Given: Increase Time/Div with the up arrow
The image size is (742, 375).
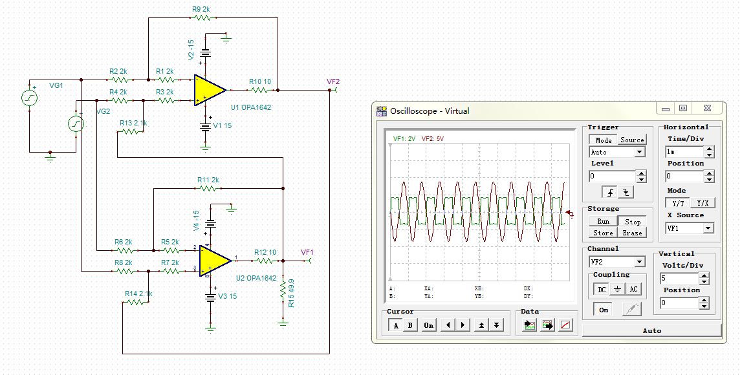Looking at the screenshot, I should tap(709, 149).
